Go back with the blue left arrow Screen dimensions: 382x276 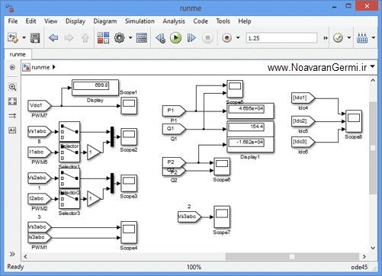coord(53,38)
